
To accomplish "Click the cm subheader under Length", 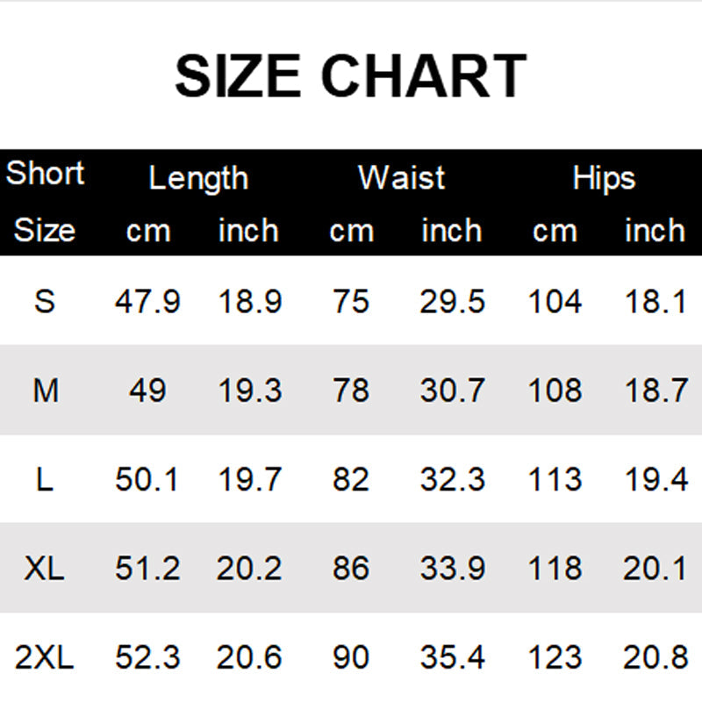I will (x=147, y=231).
